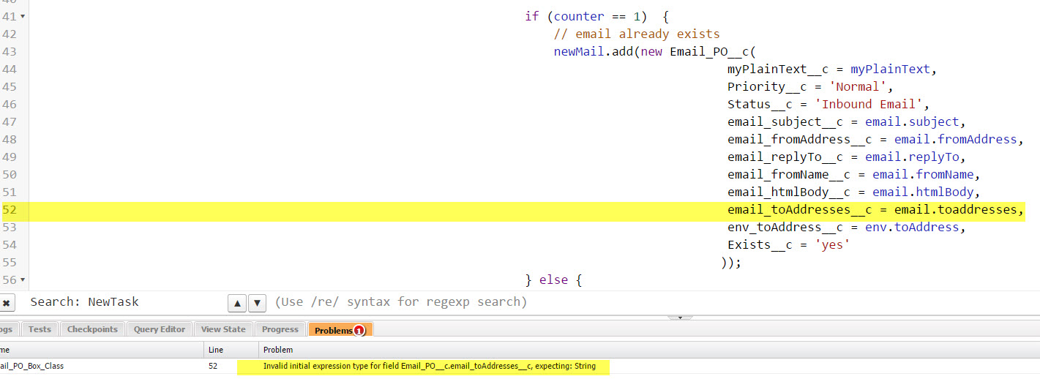The width and height of the screenshot is (1040, 379).
Task: Close the search bar with X button
Action: click(6, 302)
